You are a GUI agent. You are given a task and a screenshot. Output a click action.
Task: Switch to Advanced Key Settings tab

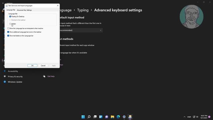24,10
